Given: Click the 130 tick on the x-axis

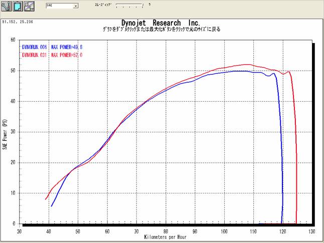Looking at the screenshot, I should tap(312, 231).
